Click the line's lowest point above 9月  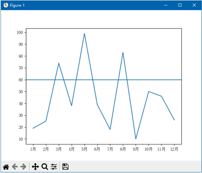(x=136, y=139)
